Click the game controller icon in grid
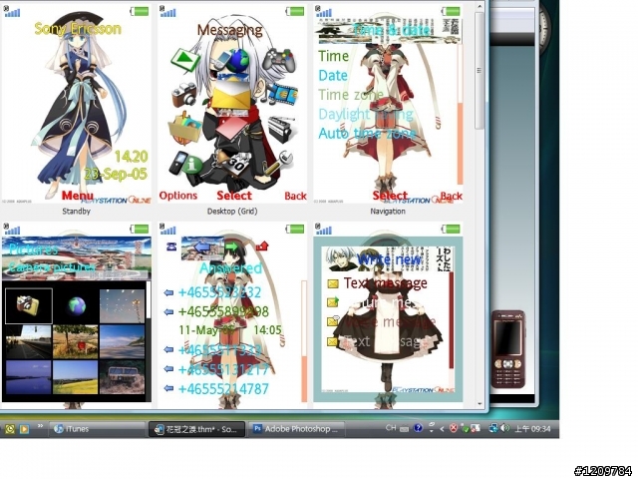Screen dimensions: 638x479 click(x=279, y=60)
